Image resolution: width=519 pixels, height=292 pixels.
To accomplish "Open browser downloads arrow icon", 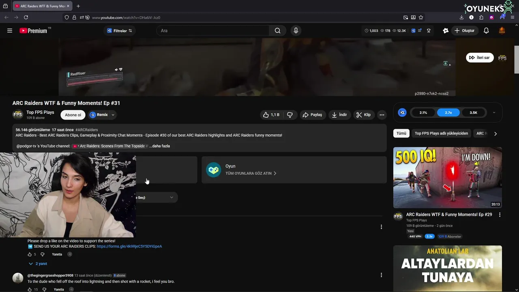I will [461, 17].
